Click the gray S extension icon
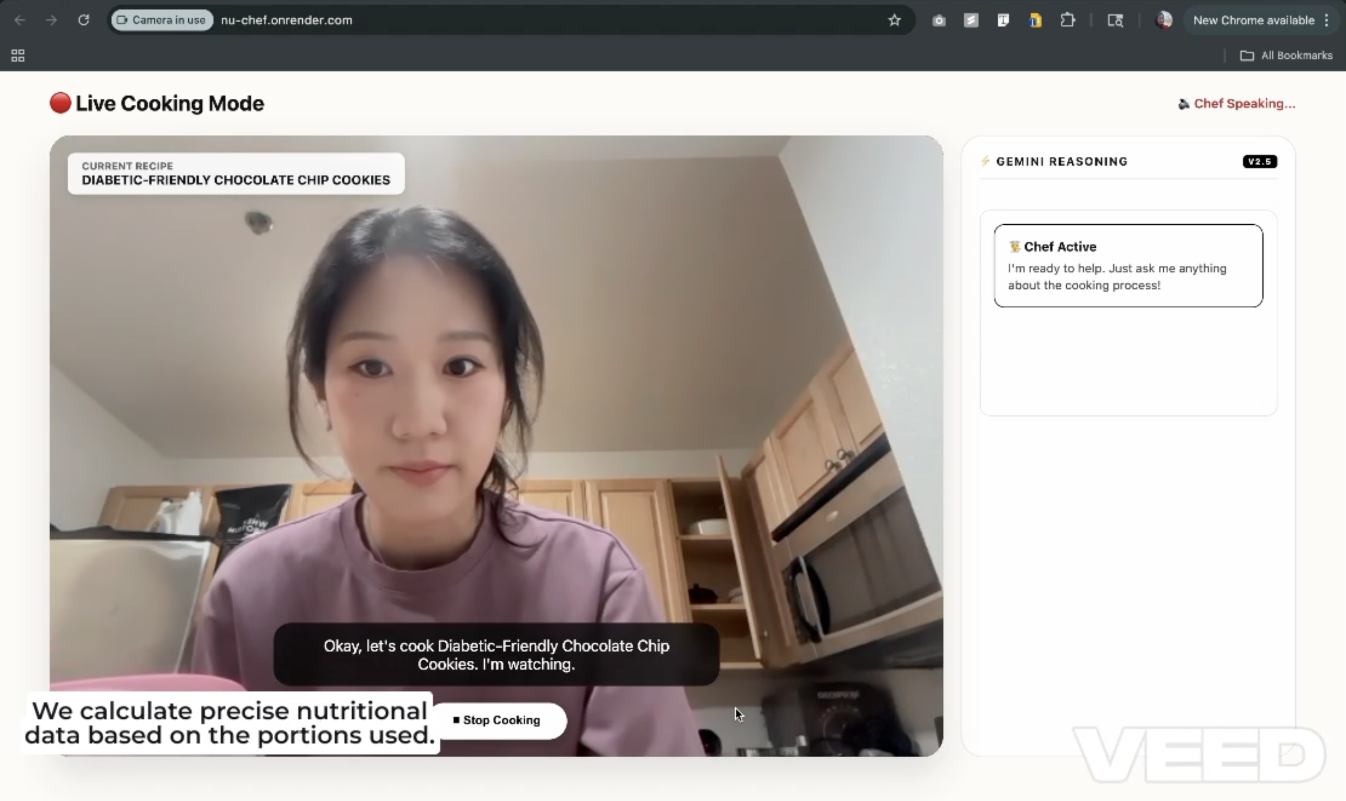 click(971, 20)
